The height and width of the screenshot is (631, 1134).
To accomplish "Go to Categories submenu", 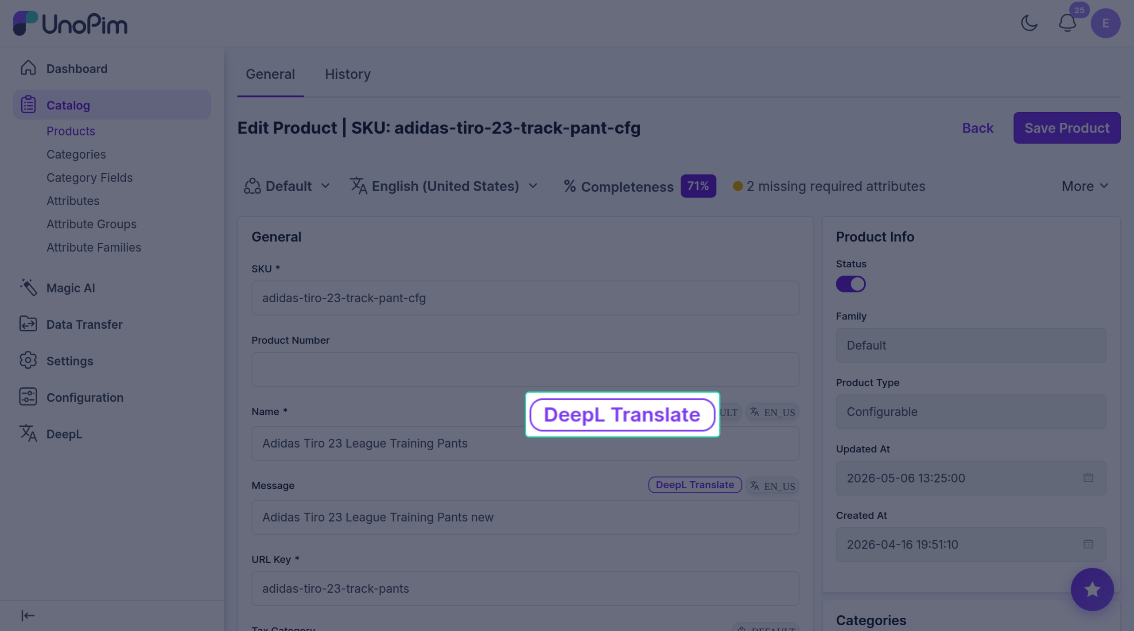I will tap(76, 154).
